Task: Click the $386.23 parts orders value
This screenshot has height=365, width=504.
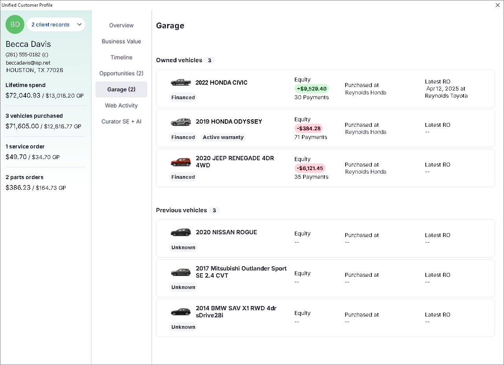Action: (18, 187)
